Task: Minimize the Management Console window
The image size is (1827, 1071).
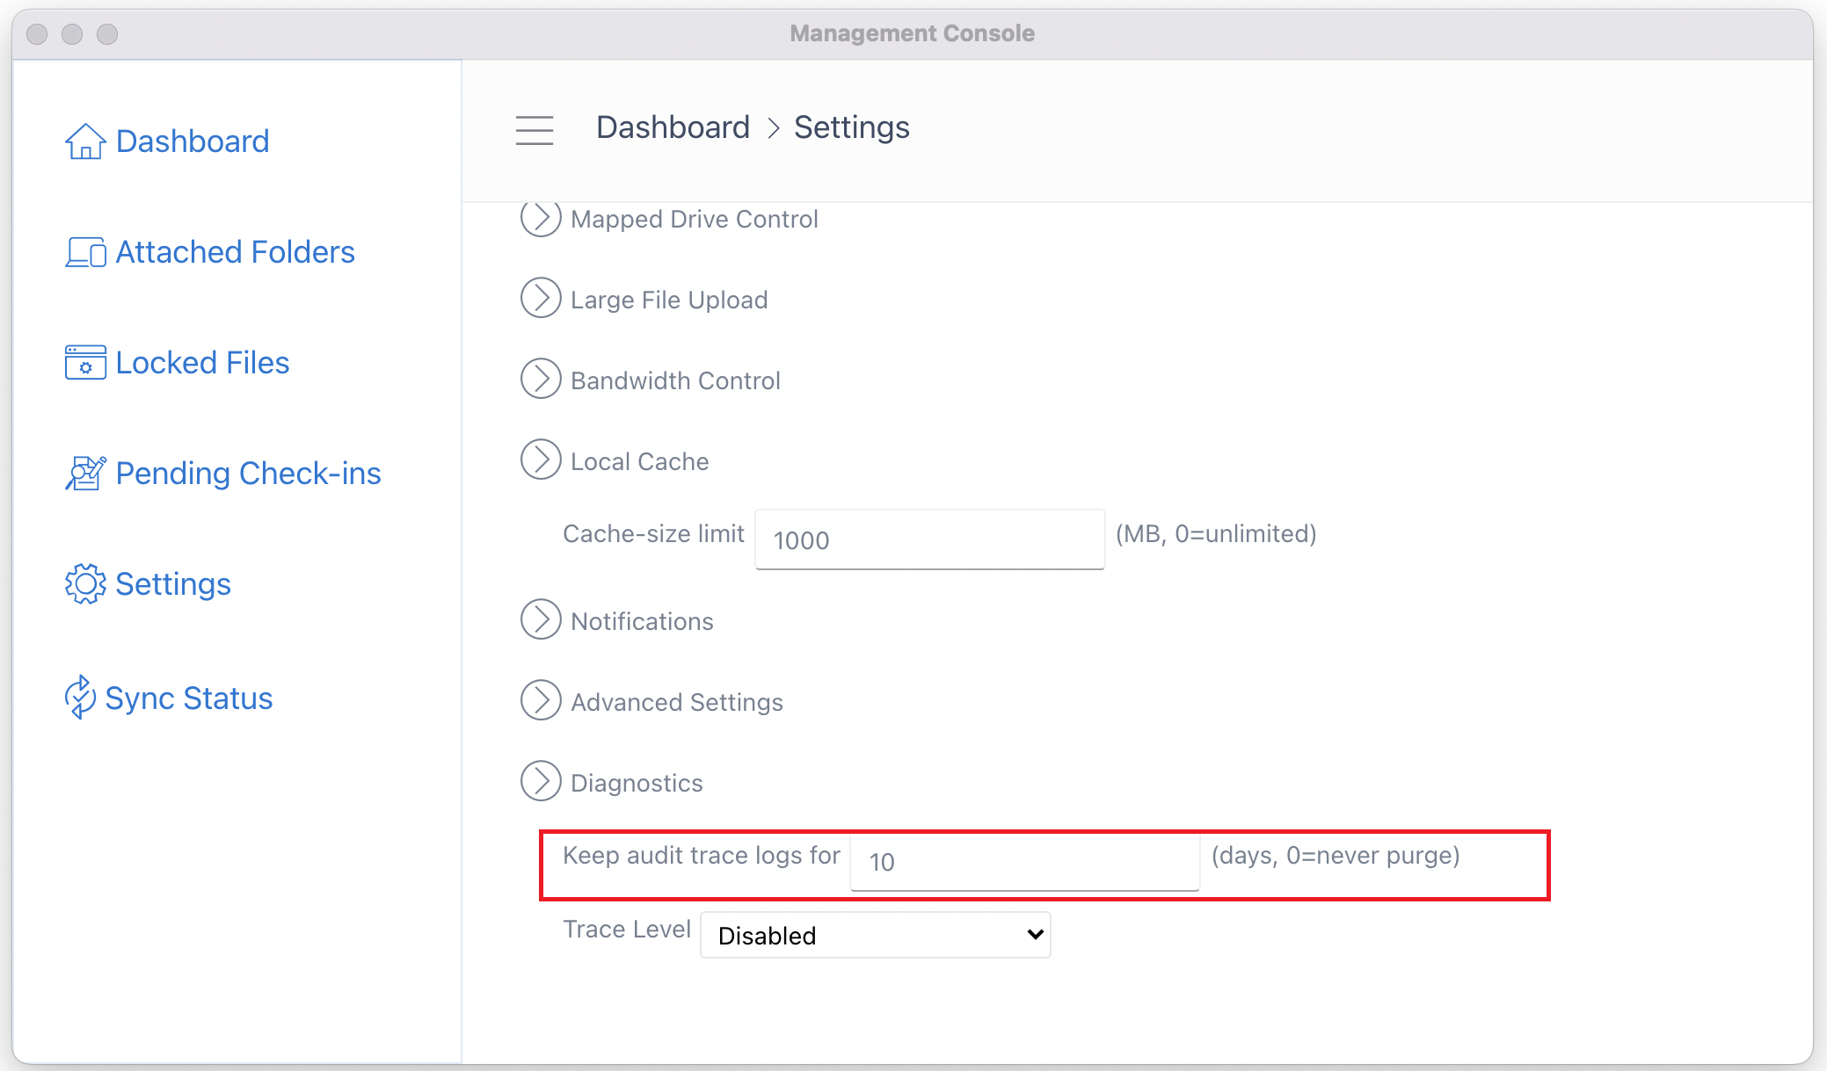Action: [x=72, y=34]
